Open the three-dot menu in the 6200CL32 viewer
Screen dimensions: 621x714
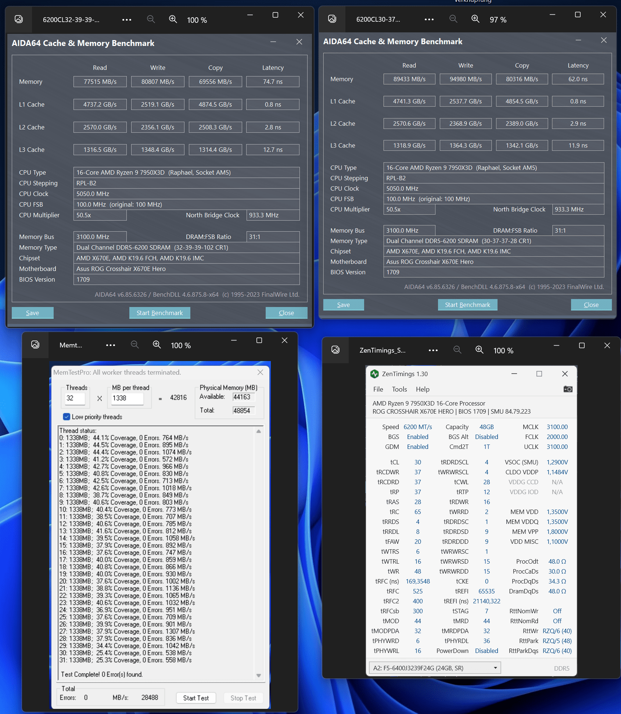[127, 20]
